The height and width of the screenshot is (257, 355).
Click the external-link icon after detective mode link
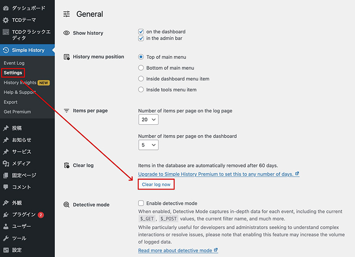[x=216, y=250]
